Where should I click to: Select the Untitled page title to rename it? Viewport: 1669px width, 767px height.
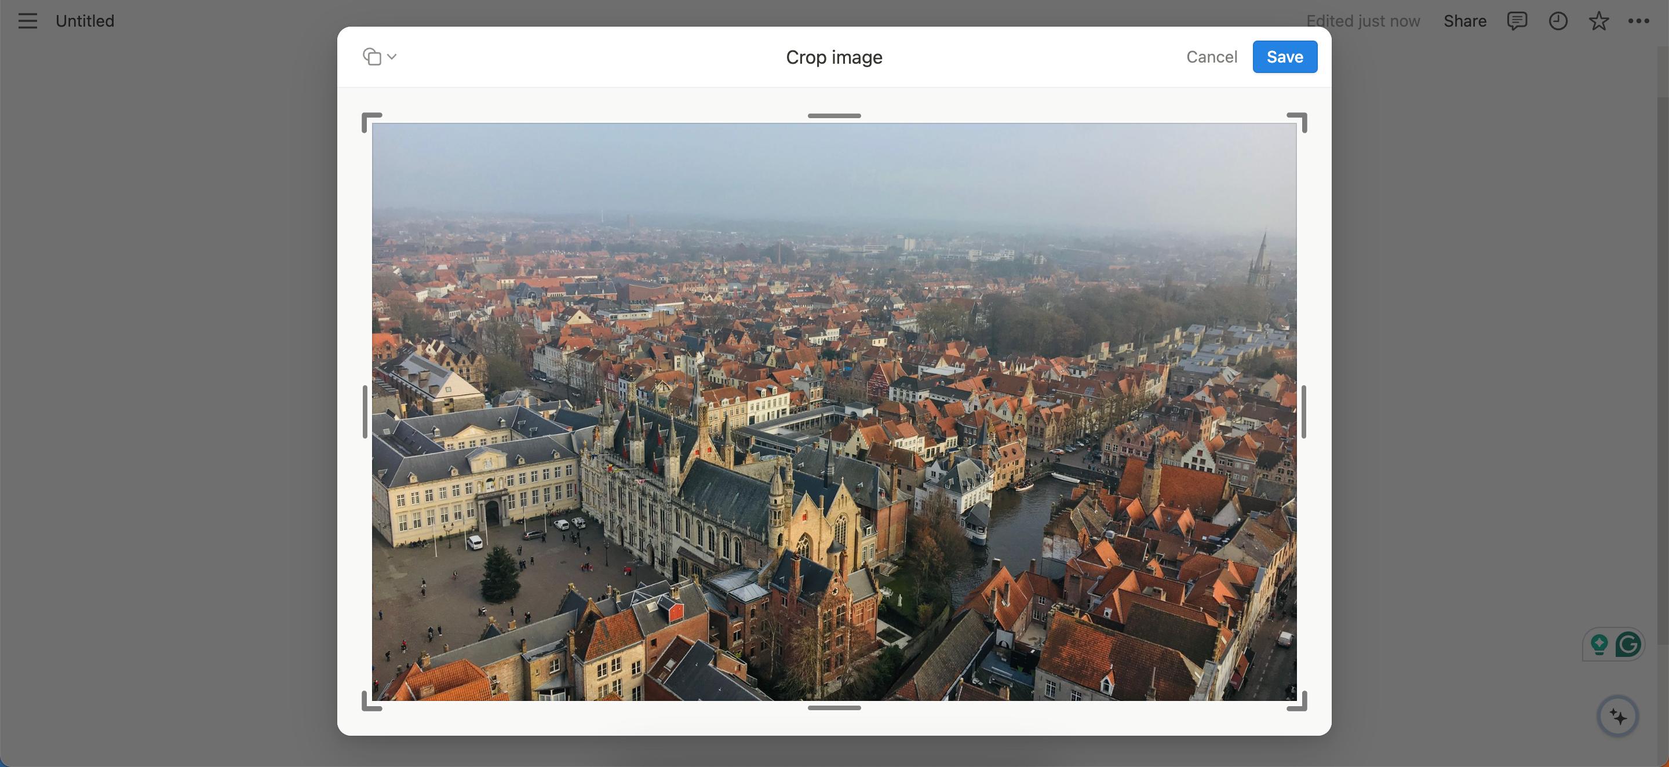[85, 21]
